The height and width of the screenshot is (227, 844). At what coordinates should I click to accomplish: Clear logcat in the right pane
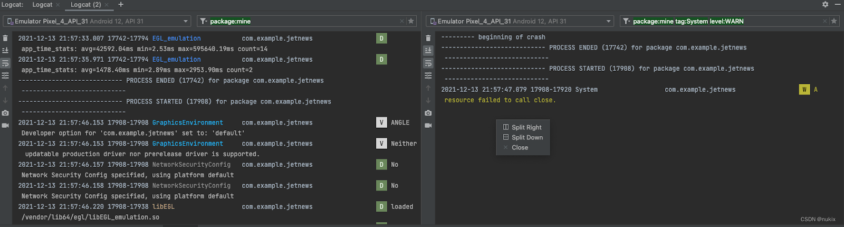click(428, 38)
